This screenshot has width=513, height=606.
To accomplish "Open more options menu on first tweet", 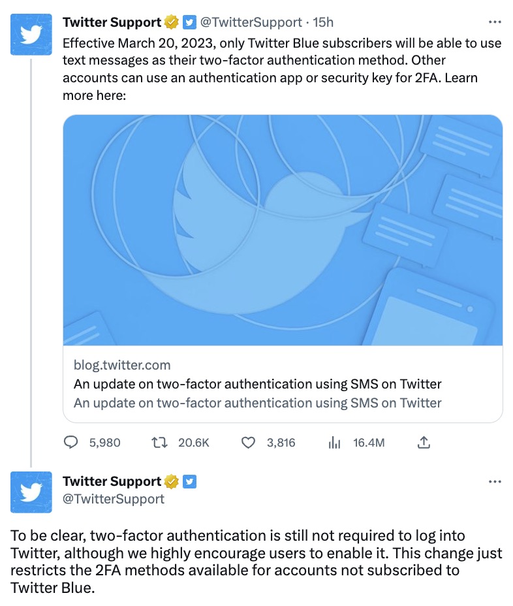I will click(495, 22).
